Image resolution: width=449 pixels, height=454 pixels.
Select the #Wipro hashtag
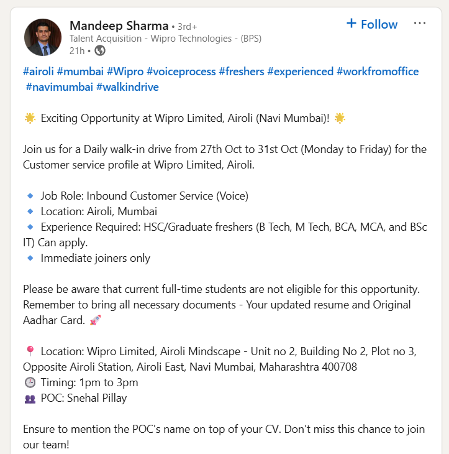pos(126,72)
